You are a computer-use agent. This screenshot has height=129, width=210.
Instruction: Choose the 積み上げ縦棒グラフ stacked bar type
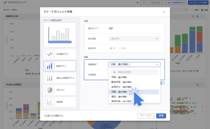pyautogui.click(x=60, y=78)
